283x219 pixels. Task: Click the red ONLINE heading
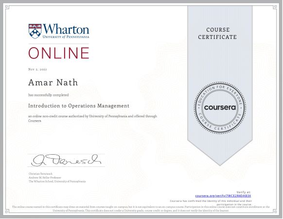[59, 53]
